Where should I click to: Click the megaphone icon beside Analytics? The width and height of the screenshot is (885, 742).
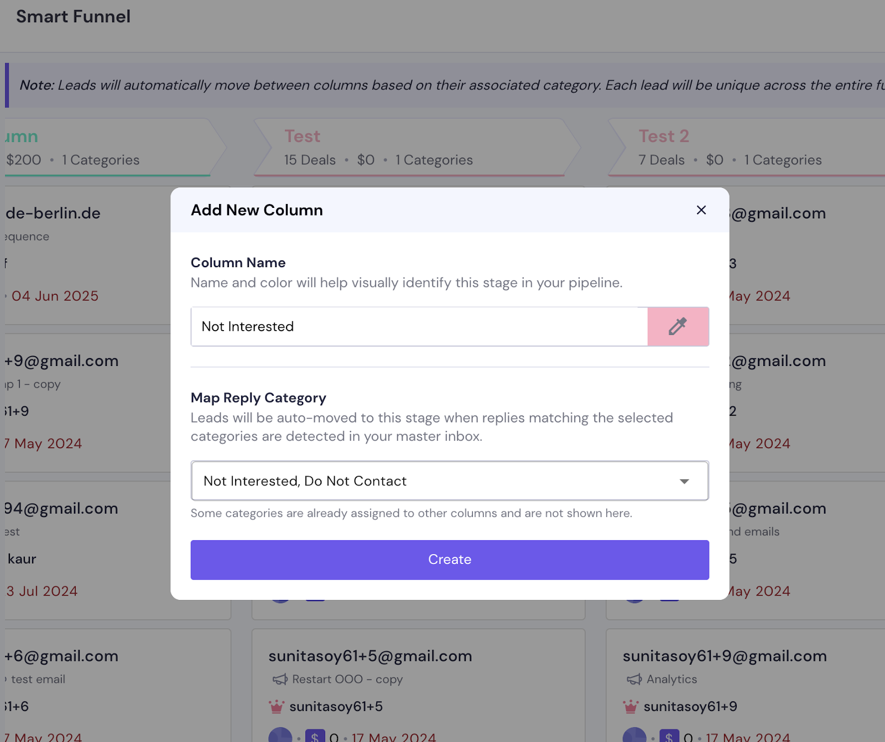[634, 679]
